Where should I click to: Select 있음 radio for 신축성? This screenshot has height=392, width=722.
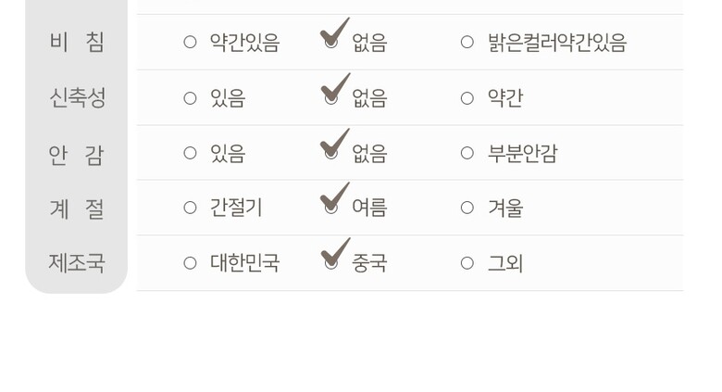click(190, 98)
